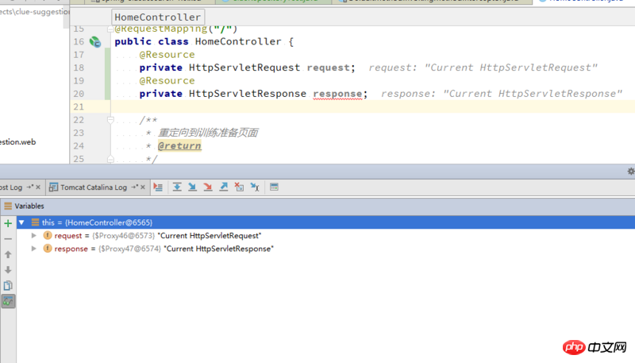Add a new watch with plus icon
This screenshot has width=635, height=363.
(8, 223)
